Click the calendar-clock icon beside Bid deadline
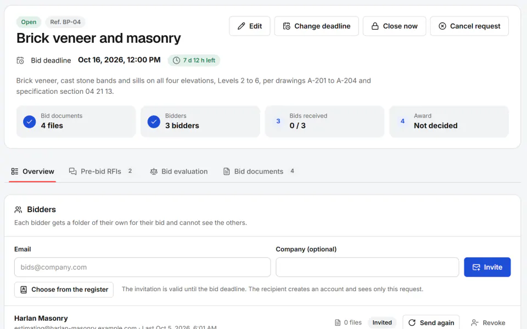Screen dimensions: 527x329 tap(20, 60)
